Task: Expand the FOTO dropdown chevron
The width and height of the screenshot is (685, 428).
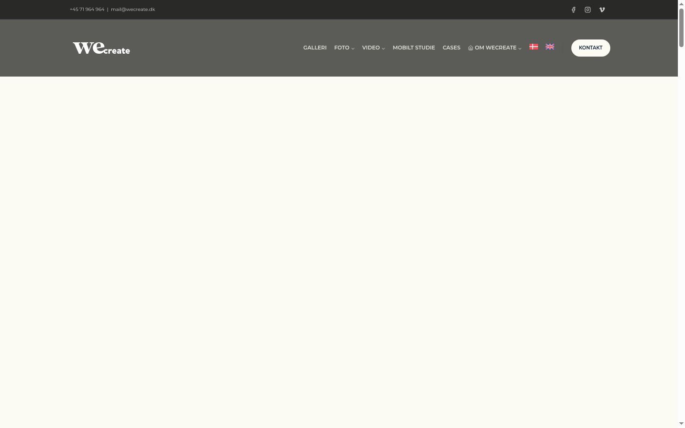Action: tap(353, 49)
